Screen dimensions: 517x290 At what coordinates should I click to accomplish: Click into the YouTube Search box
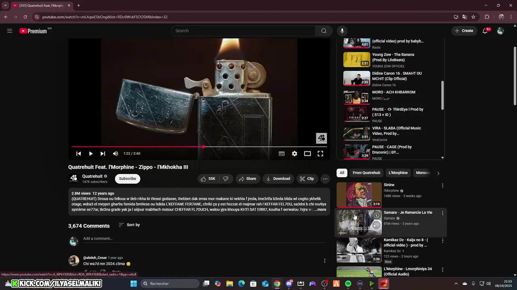pos(244,31)
